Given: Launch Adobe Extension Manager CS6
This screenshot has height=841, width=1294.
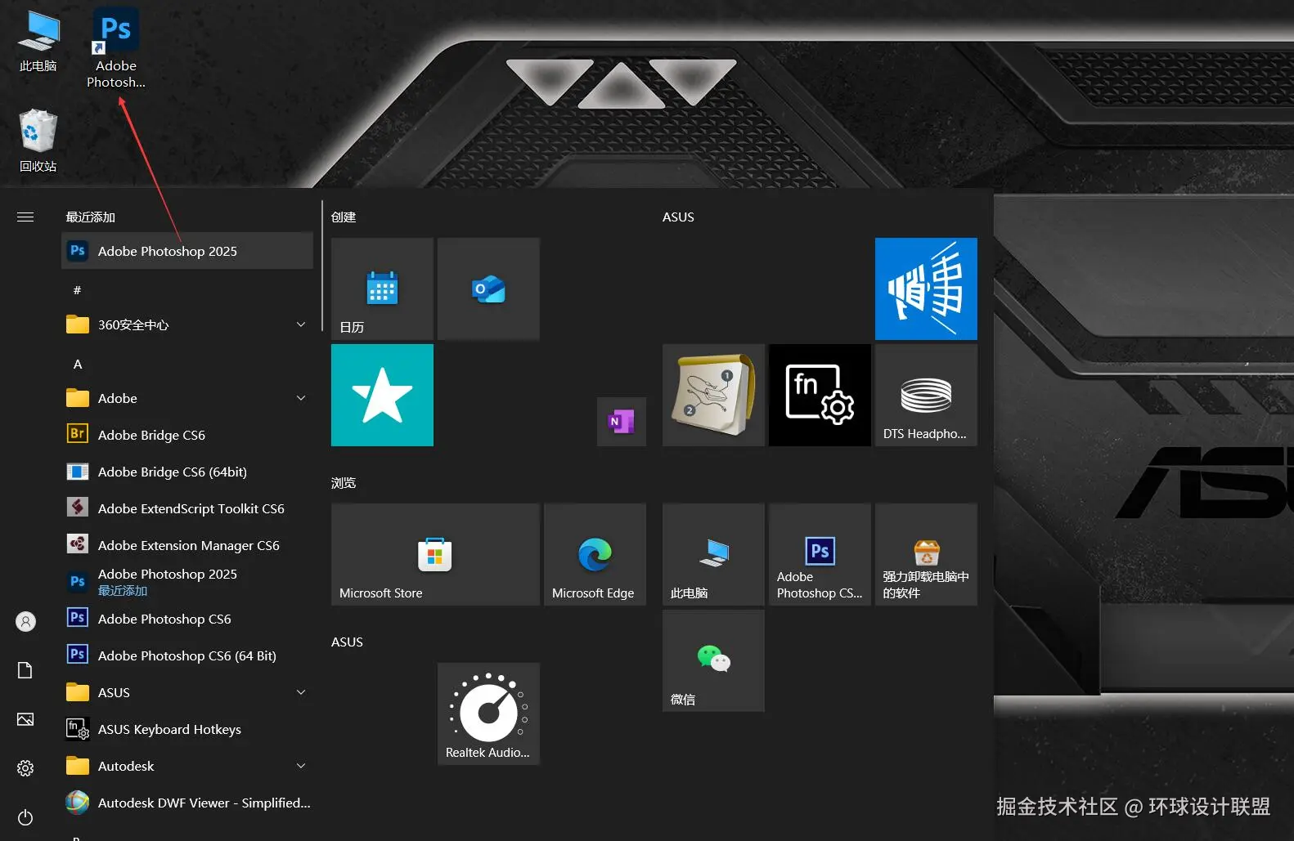Looking at the screenshot, I should (x=187, y=545).
